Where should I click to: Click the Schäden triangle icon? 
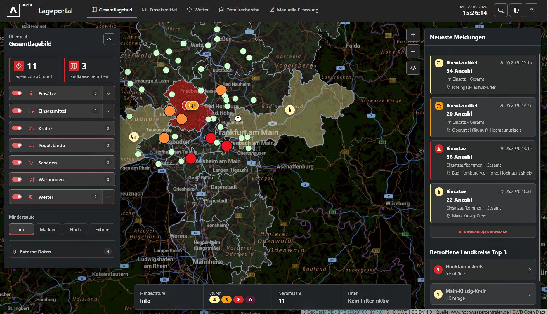(31, 163)
